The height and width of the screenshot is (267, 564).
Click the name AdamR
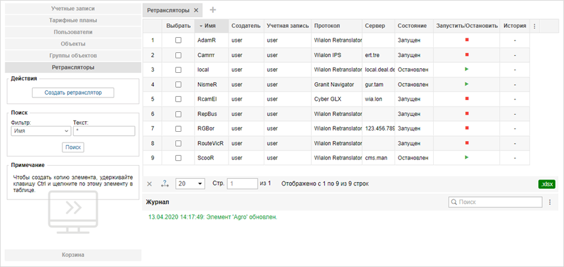pos(207,40)
